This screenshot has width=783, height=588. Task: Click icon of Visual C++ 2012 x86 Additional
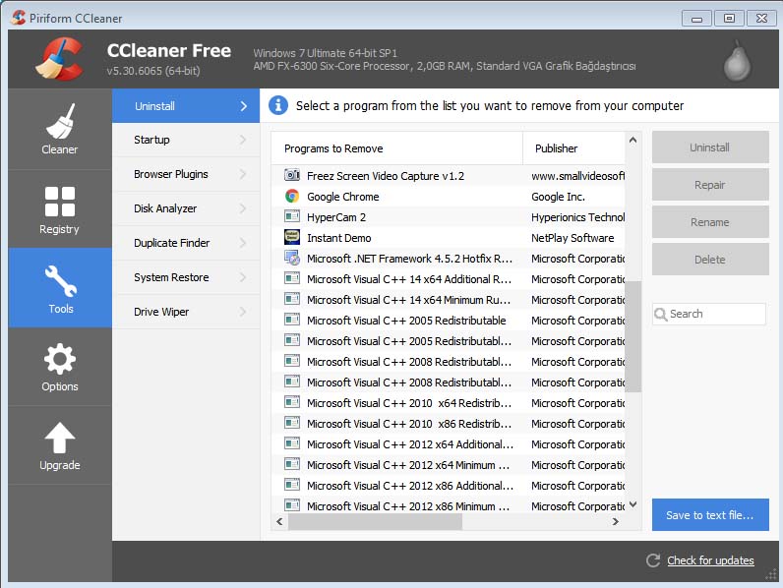point(292,485)
